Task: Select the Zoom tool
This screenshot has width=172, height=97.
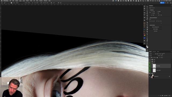Action: tap(147, 41)
